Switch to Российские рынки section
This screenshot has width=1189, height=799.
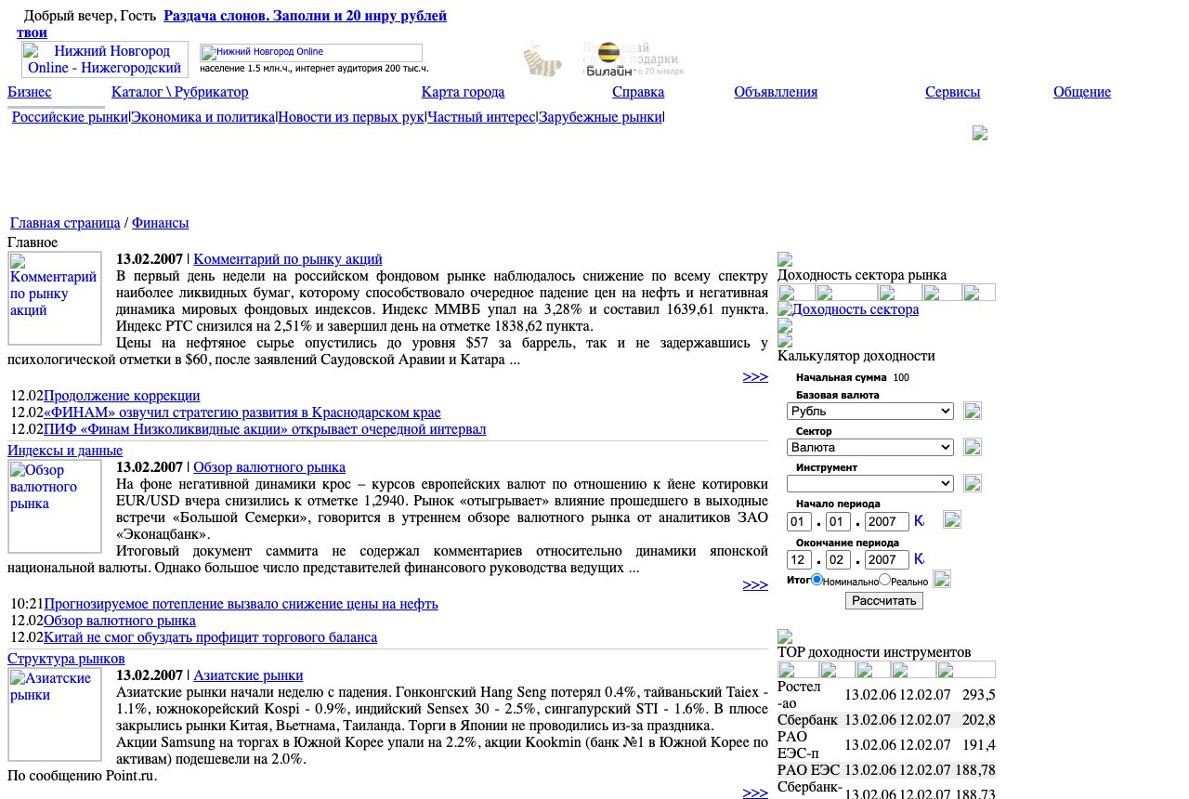(x=70, y=117)
